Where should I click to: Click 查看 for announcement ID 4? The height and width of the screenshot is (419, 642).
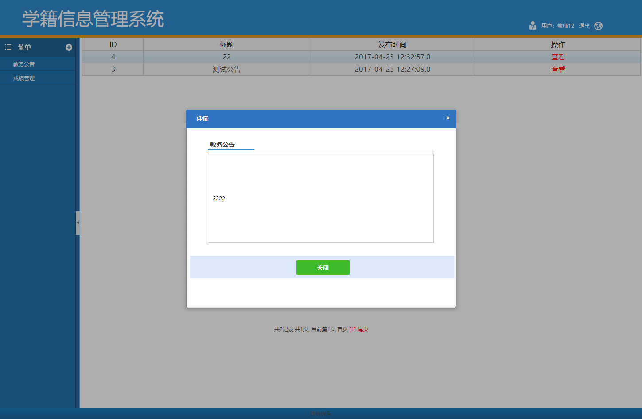[557, 57]
